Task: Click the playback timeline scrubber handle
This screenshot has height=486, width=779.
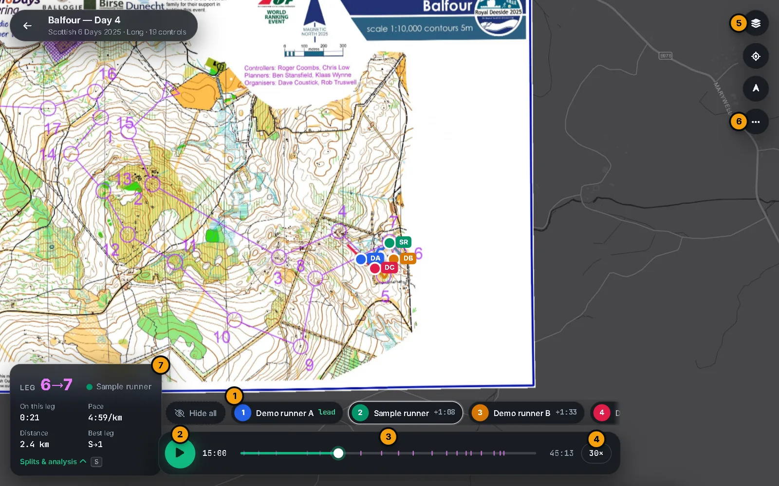Action: click(338, 453)
